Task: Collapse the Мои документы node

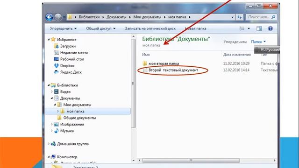Action: 55,105
